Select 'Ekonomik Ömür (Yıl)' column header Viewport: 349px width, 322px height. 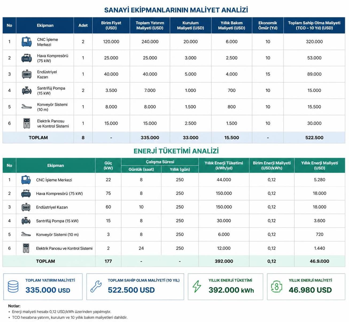coord(268,25)
